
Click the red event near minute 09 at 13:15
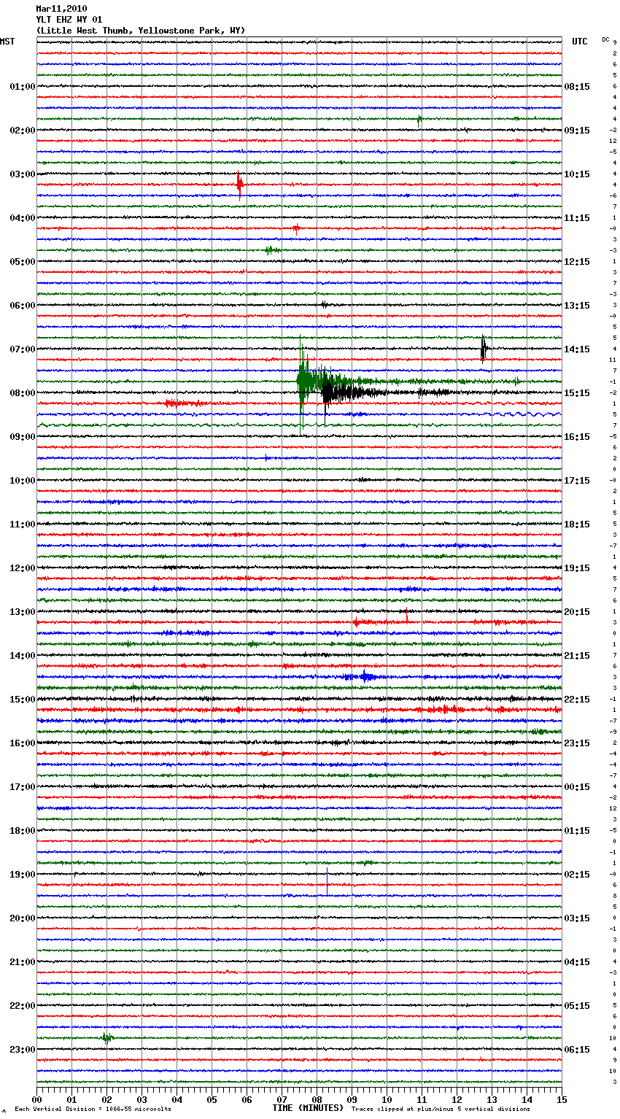356,622
